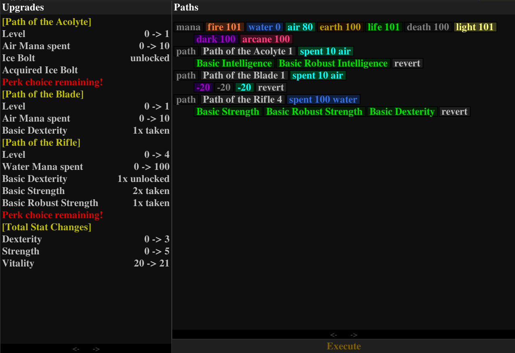Click spent 10 air in the Acolyte row

coord(325,51)
